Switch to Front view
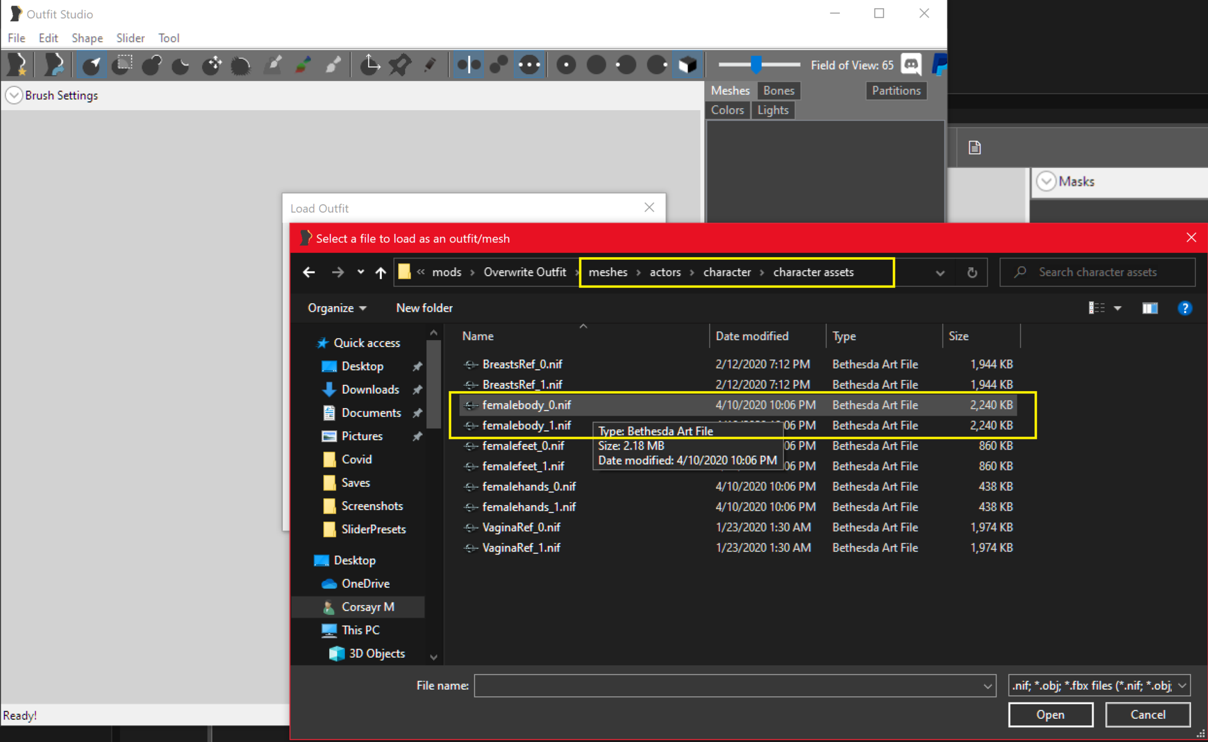The width and height of the screenshot is (1208, 742). (x=566, y=65)
